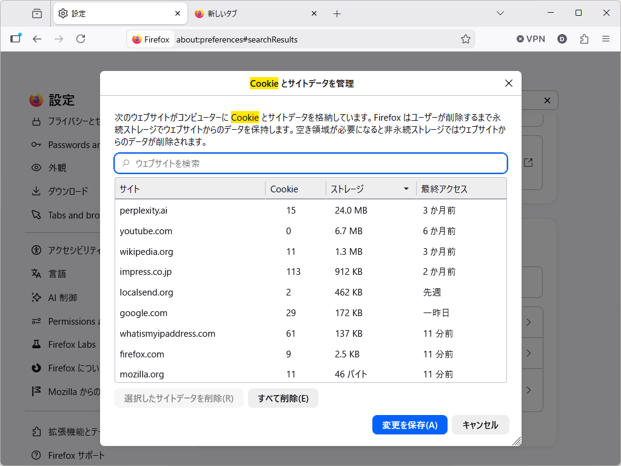This screenshot has width=621, height=466.
Task: Focus the ウェブサイトを検索 search field
Action: pyautogui.click(x=311, y=163)
